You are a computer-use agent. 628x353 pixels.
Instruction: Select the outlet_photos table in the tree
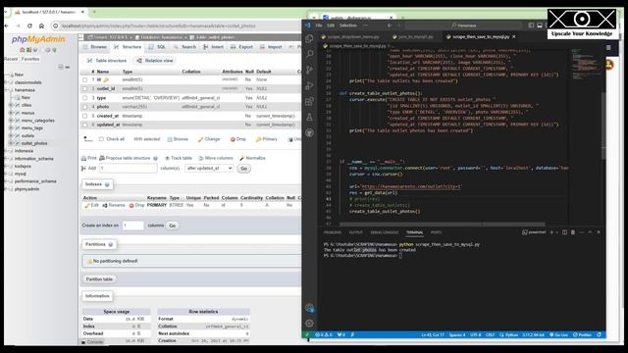point(34,143)
